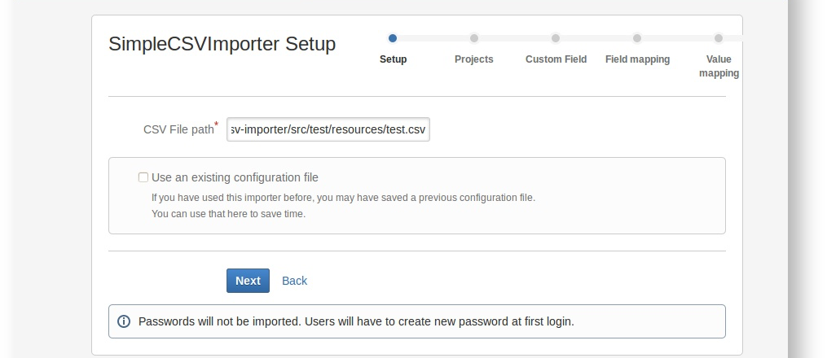Click the info icon beside password notice
The image size is (827, 358).
[124, 321]
